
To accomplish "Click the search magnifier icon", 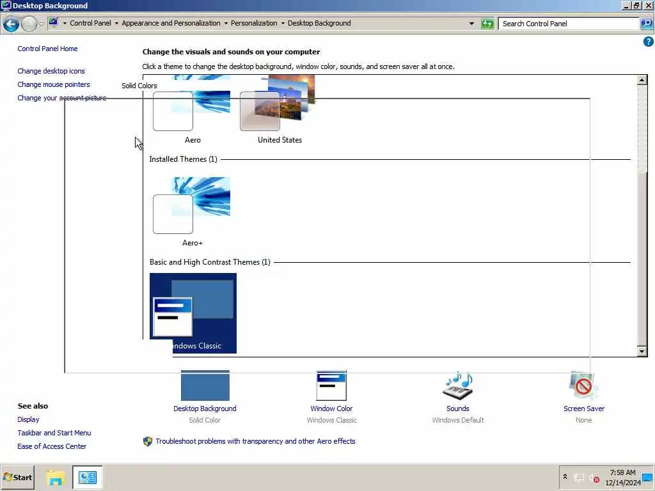I will pyautogui.click(x=646, y=24).
